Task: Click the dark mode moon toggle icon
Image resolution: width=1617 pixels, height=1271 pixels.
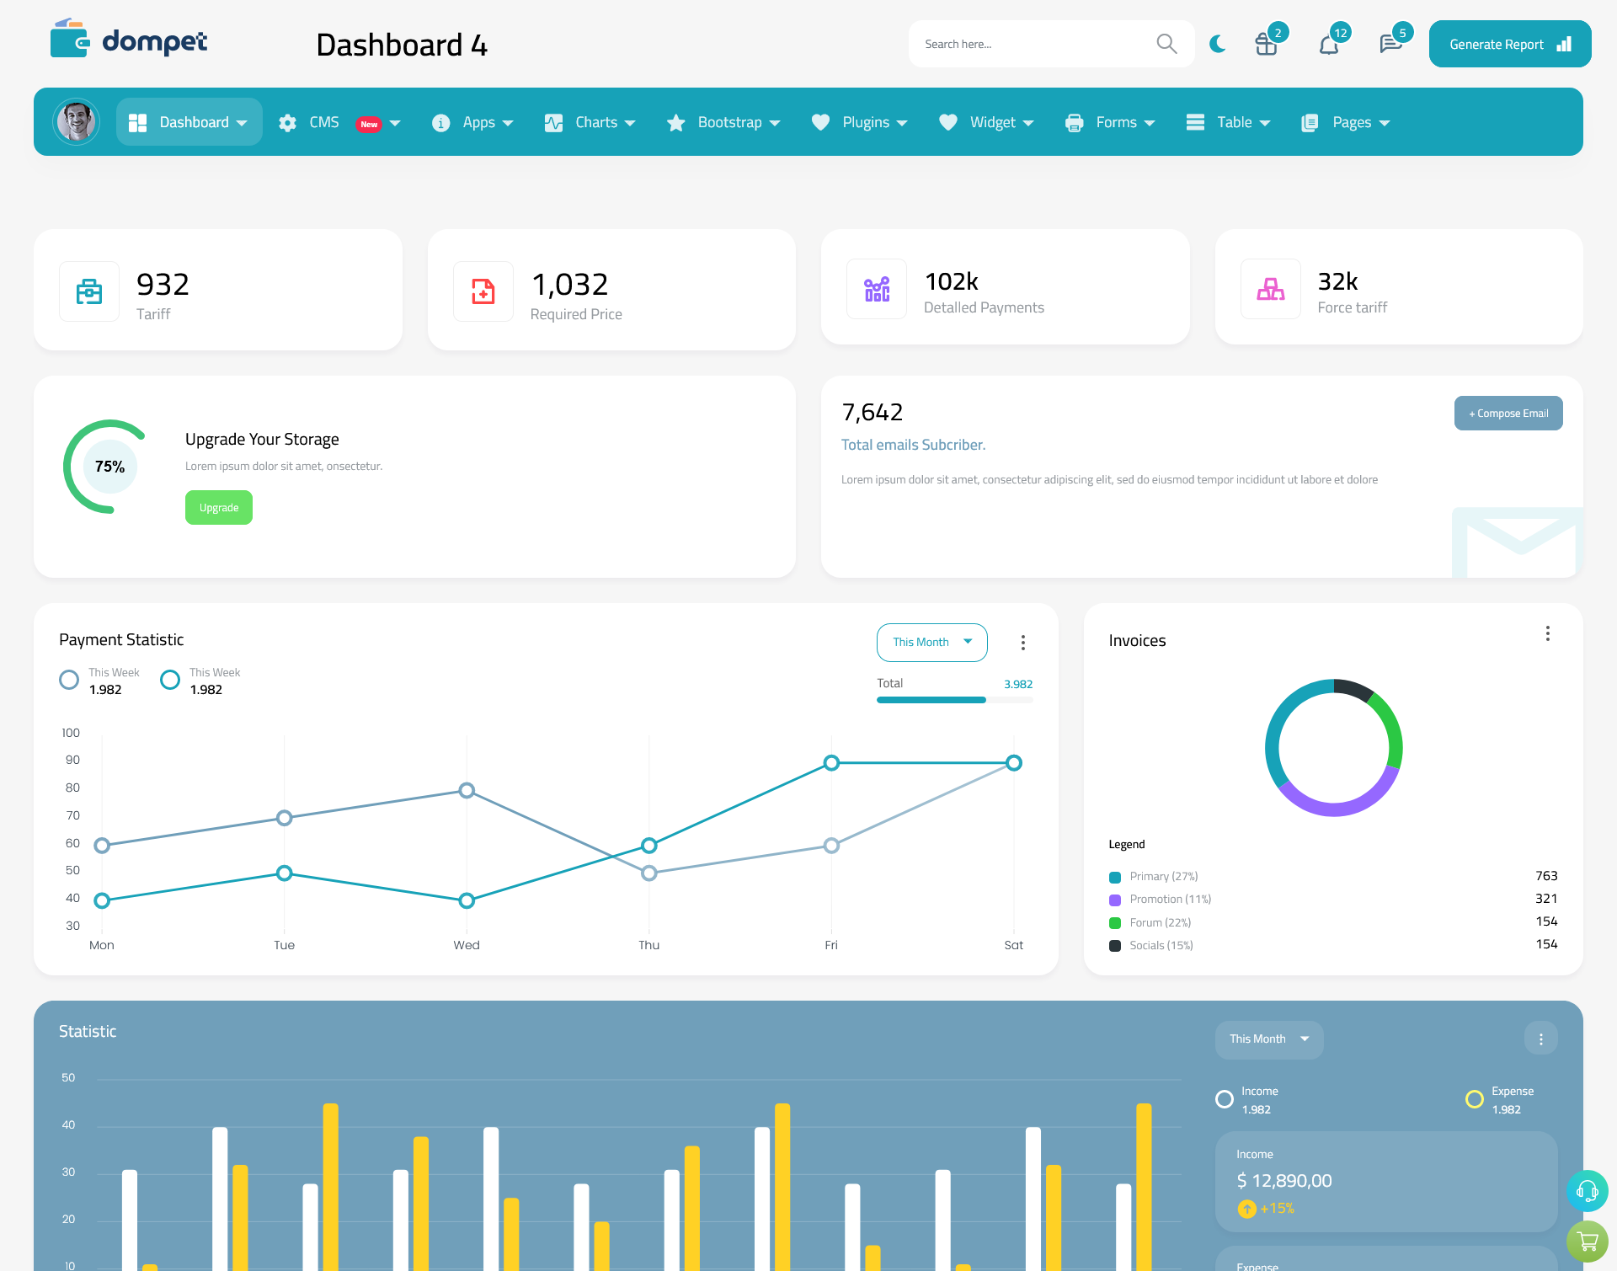Action: (1217, 43)
